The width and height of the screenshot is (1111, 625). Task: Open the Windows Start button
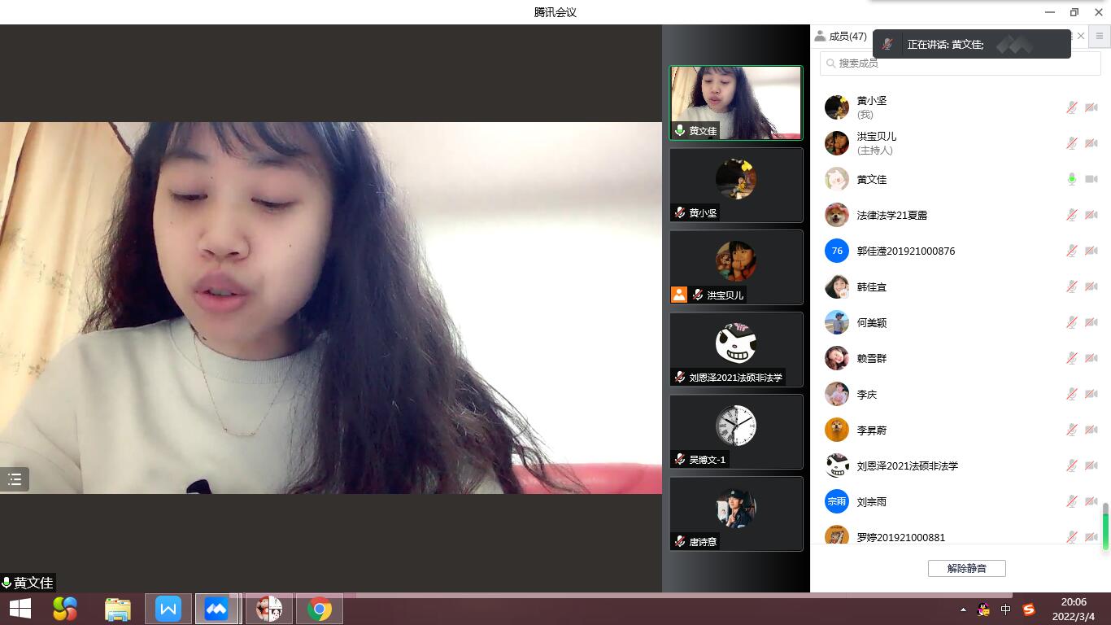(x=20, y=609)
